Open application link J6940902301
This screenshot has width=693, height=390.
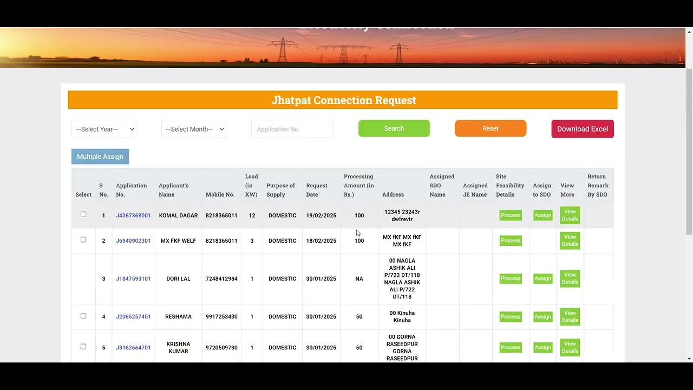(133, 241)
